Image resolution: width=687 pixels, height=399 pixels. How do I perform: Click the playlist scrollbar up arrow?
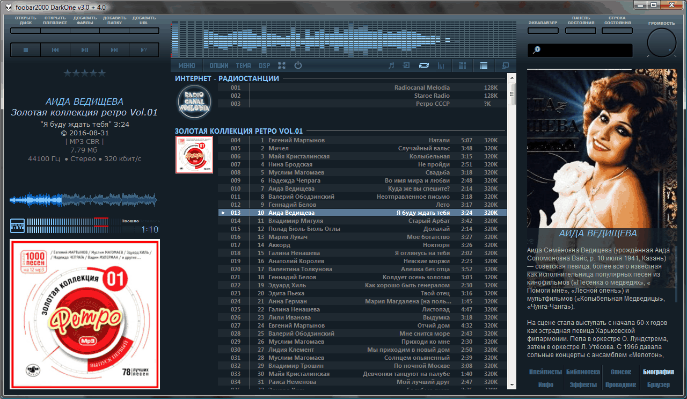point(511,78)
